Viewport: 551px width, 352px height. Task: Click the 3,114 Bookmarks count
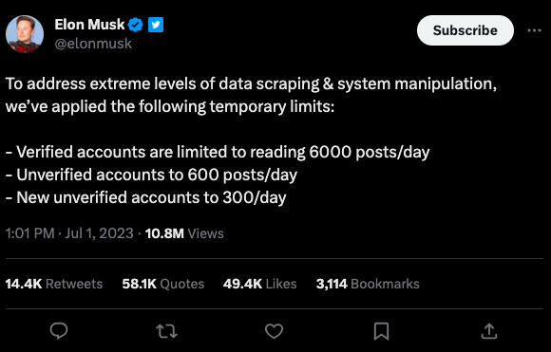click(368, 284)
